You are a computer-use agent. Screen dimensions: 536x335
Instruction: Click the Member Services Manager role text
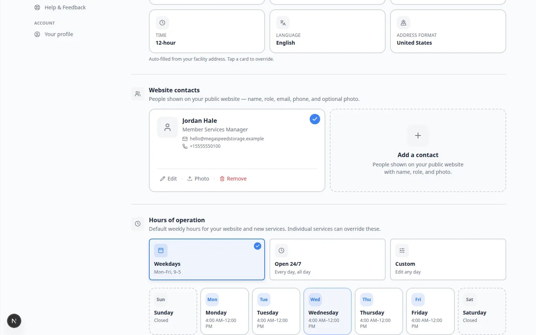(x=215, y=130)
